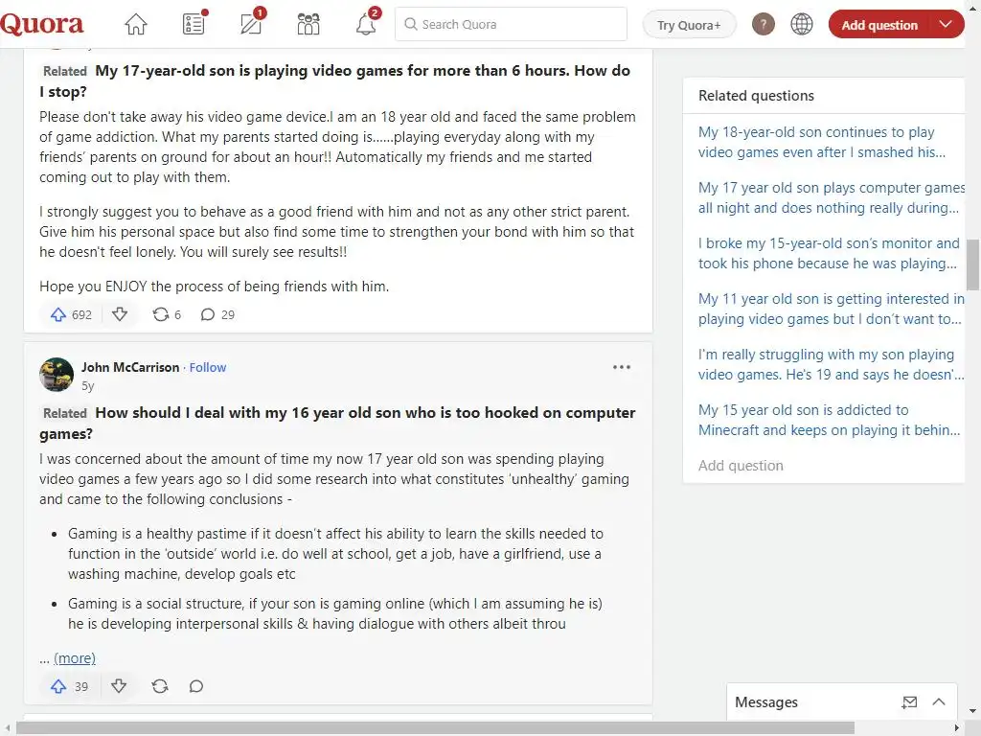The height and width of the screenshot is (736, 981).
Task: Open related question about 19 year old son
Action: (x=831, y=364)
